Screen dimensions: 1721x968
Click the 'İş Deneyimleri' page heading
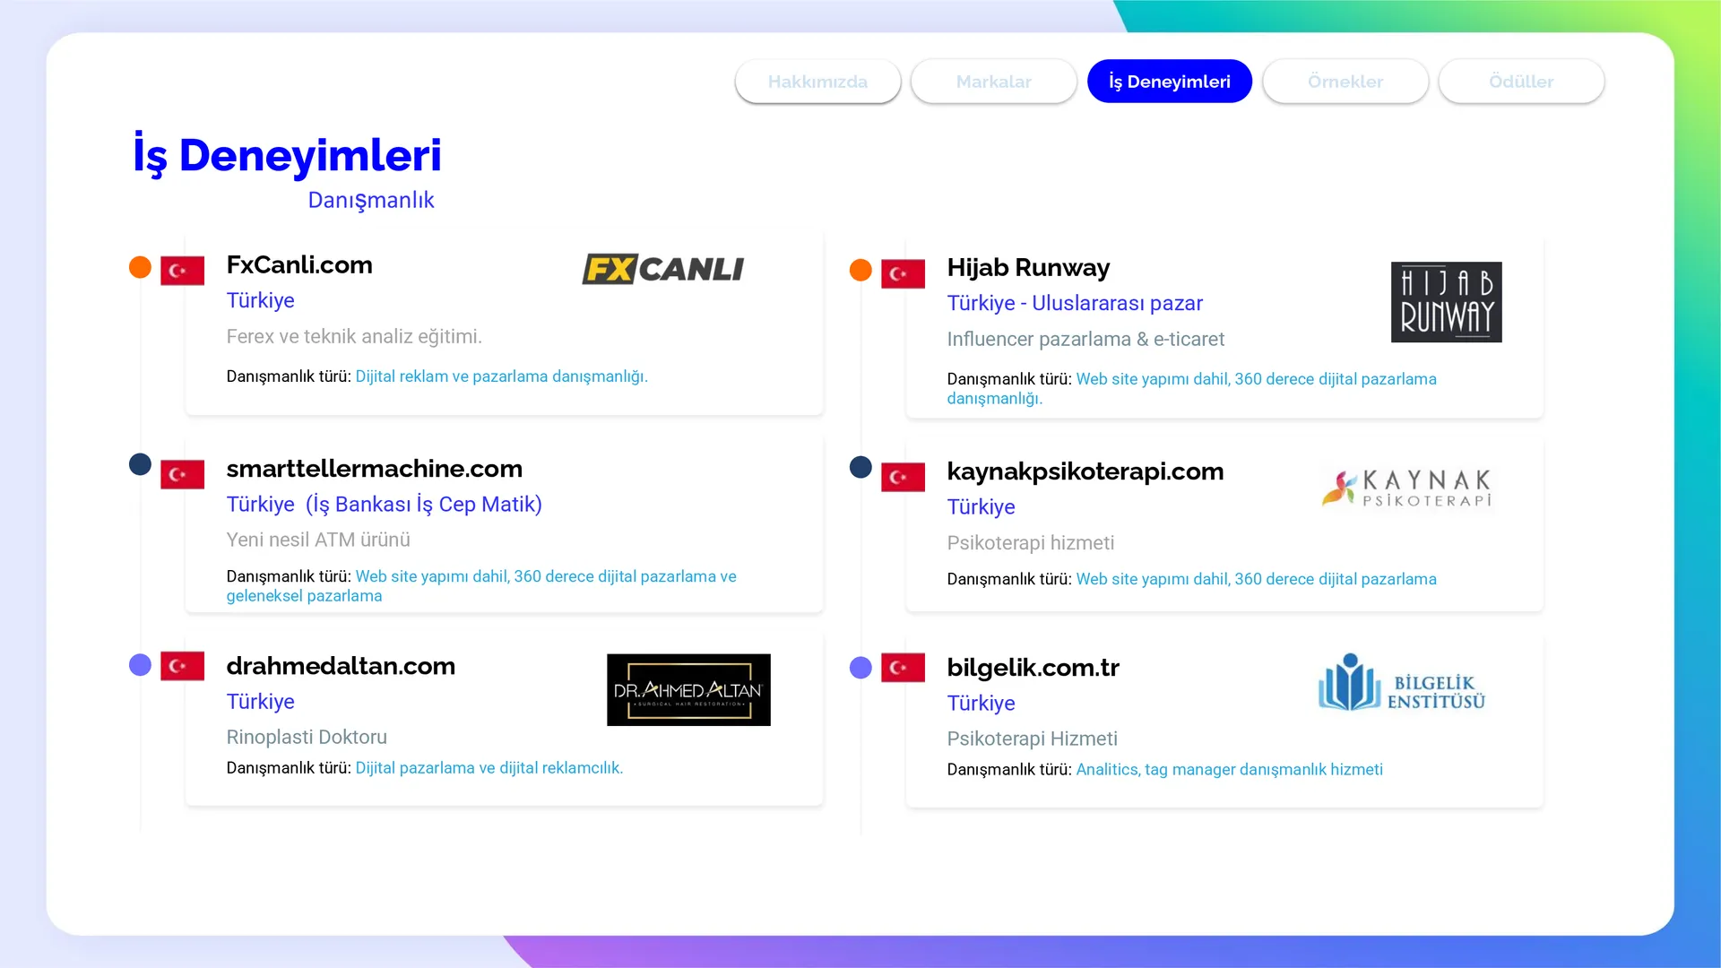[x=288, y=155]
